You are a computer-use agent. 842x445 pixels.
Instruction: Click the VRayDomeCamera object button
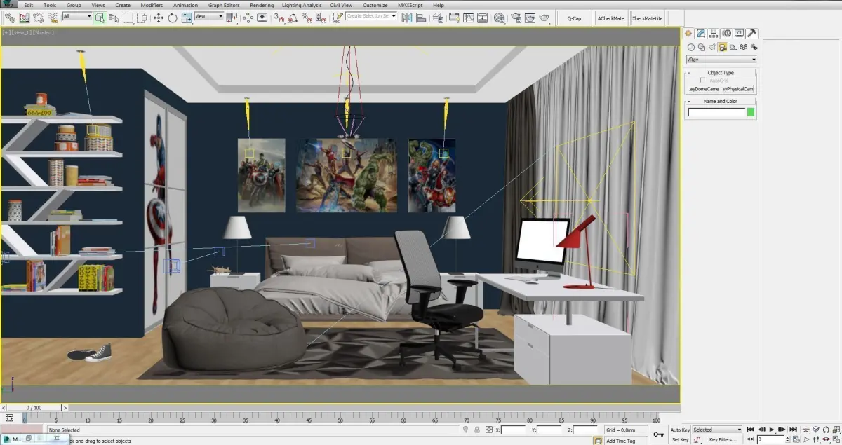pos(703,89)
